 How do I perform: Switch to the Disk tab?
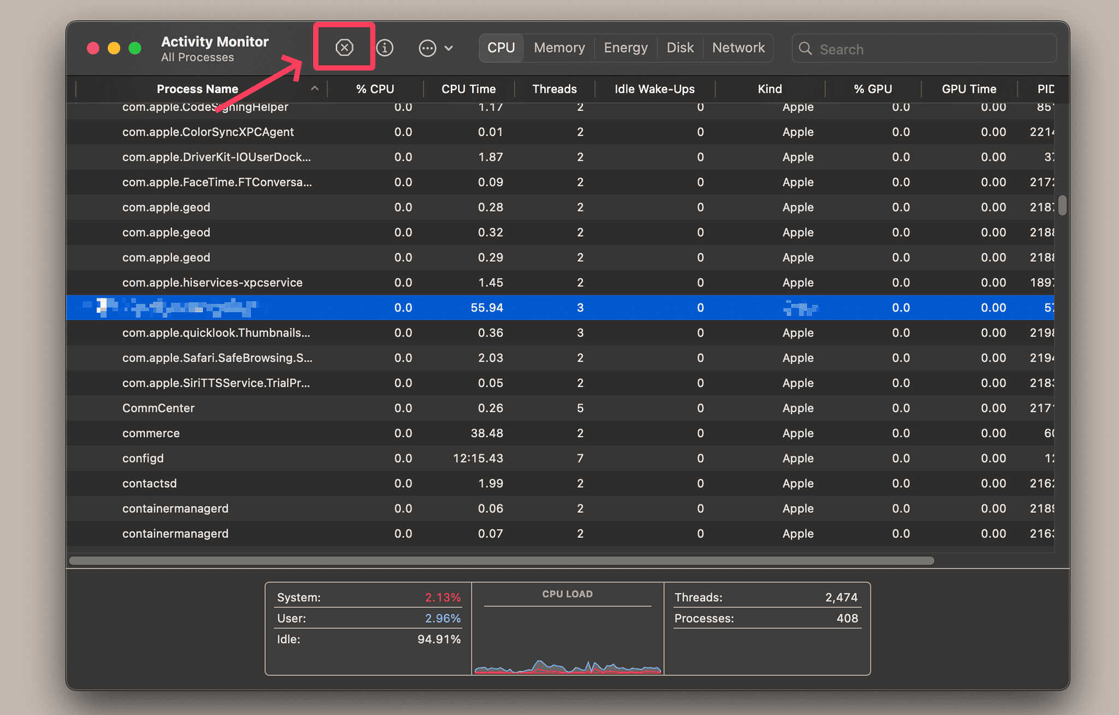coord(680,48)
